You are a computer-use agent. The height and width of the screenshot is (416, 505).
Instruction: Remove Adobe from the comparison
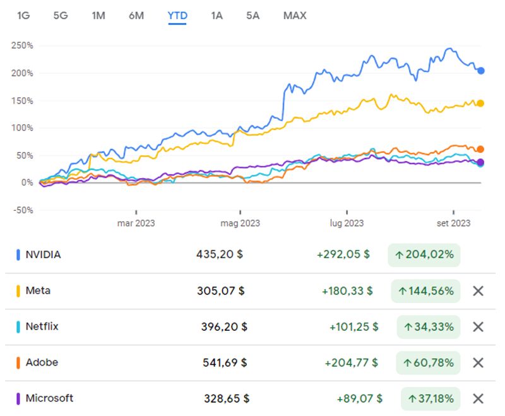tap(478, 363)
